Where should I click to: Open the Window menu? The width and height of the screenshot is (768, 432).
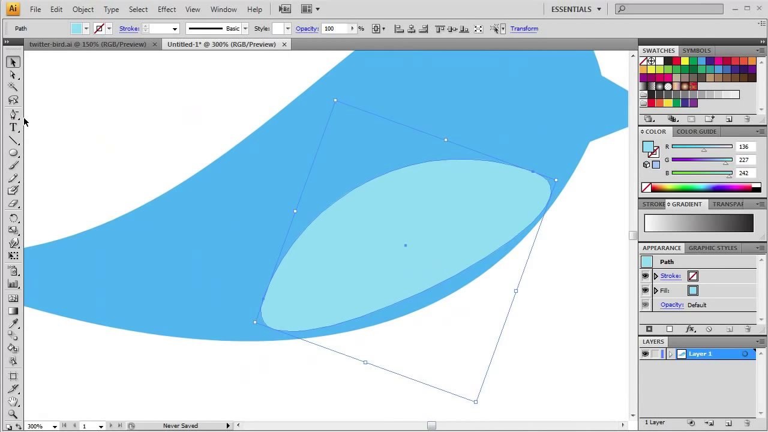point(223,10)
